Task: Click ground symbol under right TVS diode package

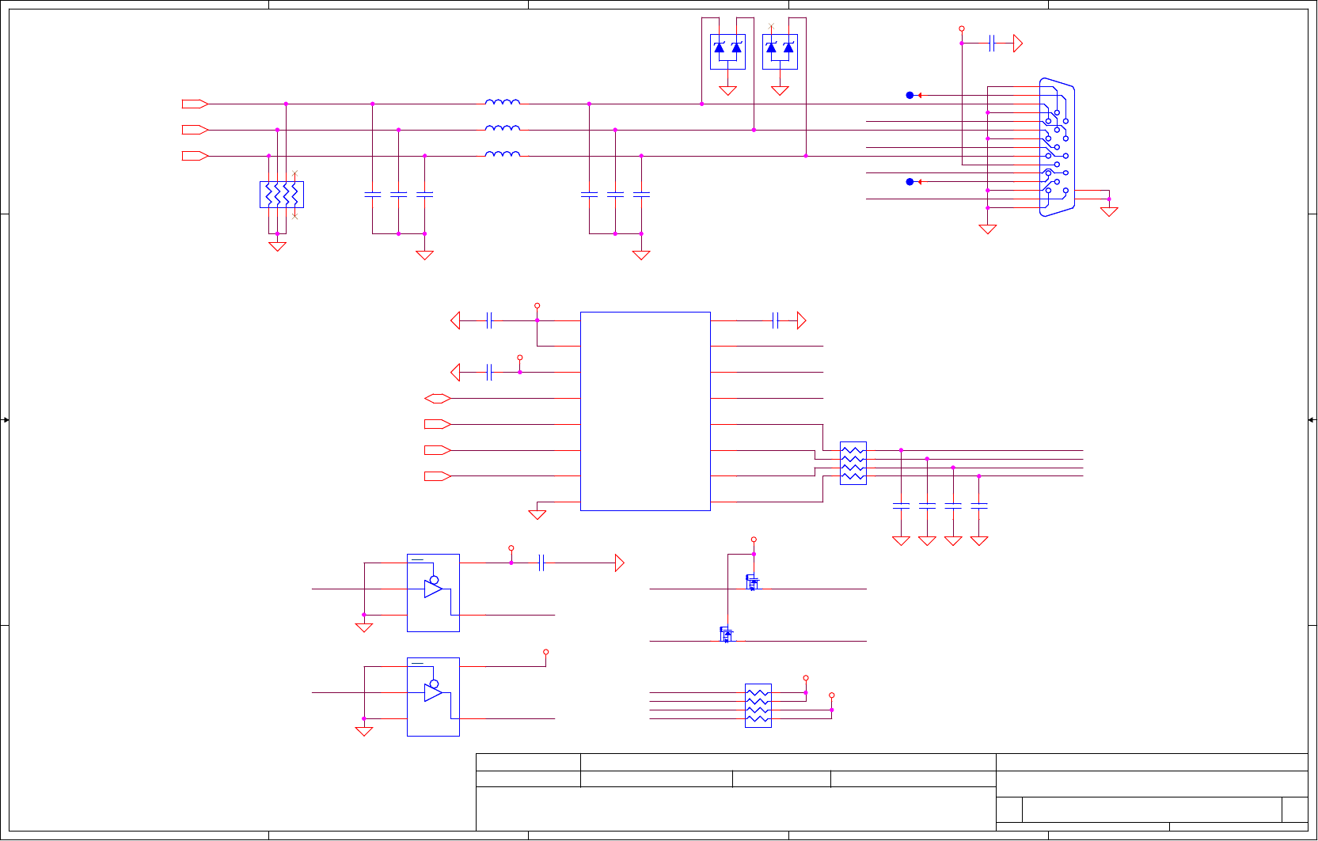Action: pos(780,90)
